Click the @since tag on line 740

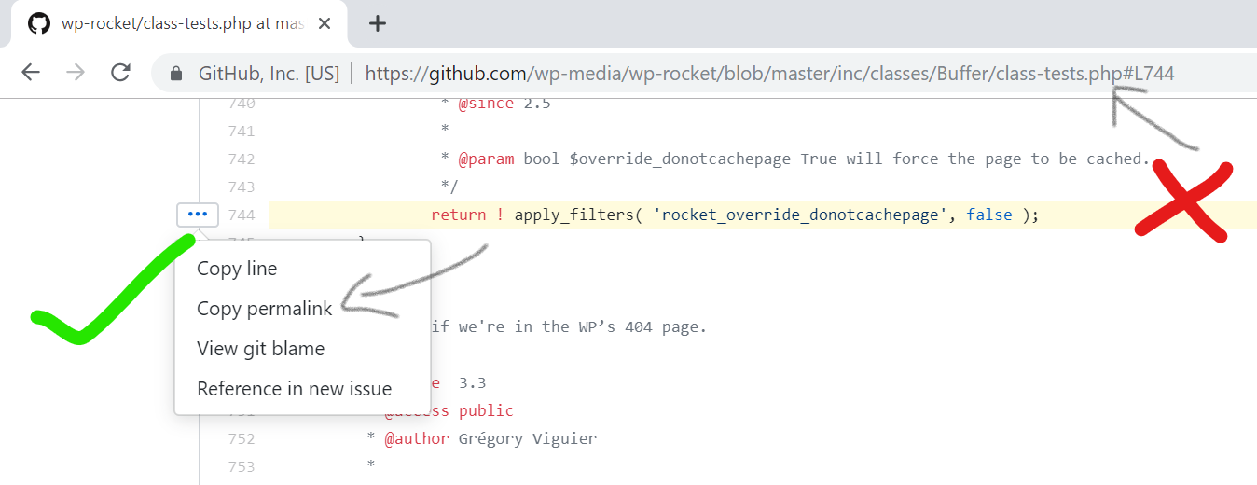point(486,104)
